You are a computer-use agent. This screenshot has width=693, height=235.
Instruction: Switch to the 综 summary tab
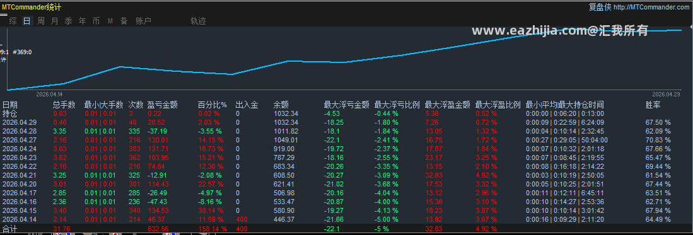(x=13, y=21)
